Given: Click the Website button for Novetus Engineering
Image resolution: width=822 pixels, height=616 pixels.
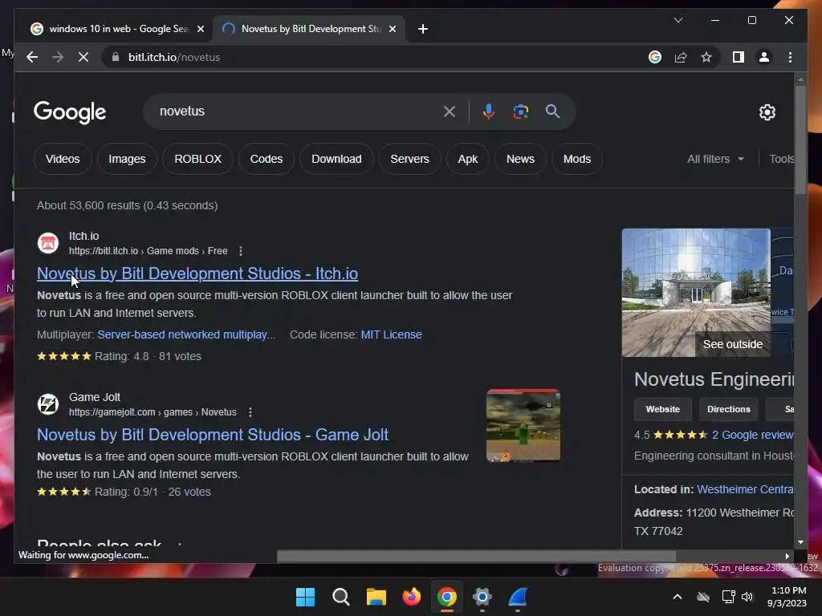Looking at the screenshot, I should pos(662,409).
